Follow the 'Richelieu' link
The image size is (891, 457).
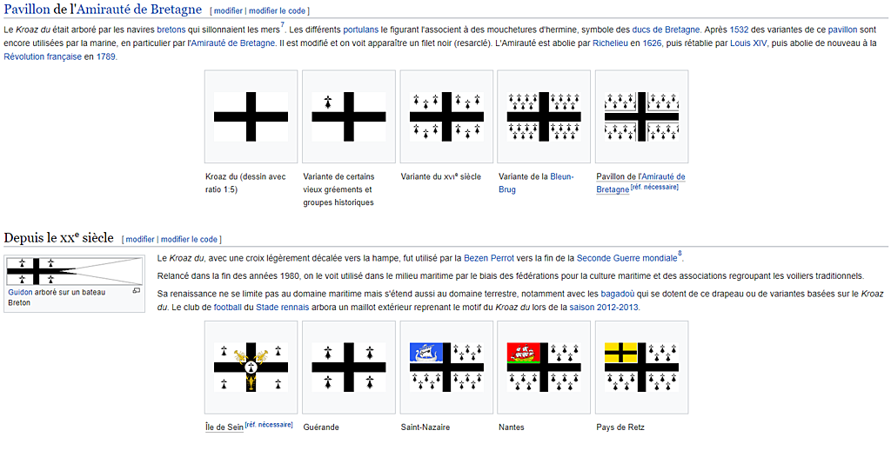pos(610,43)
